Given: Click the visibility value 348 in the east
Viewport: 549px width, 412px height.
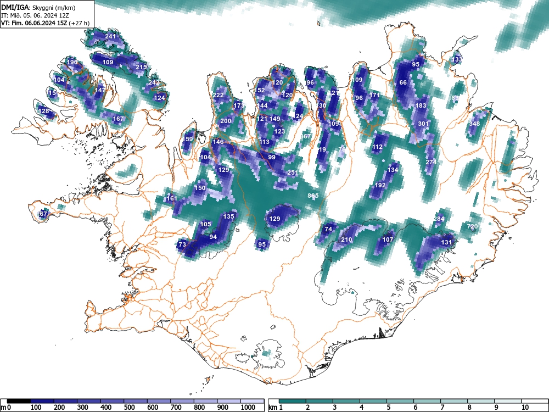Looking at the screenshot, I should [x=474, y=123].
